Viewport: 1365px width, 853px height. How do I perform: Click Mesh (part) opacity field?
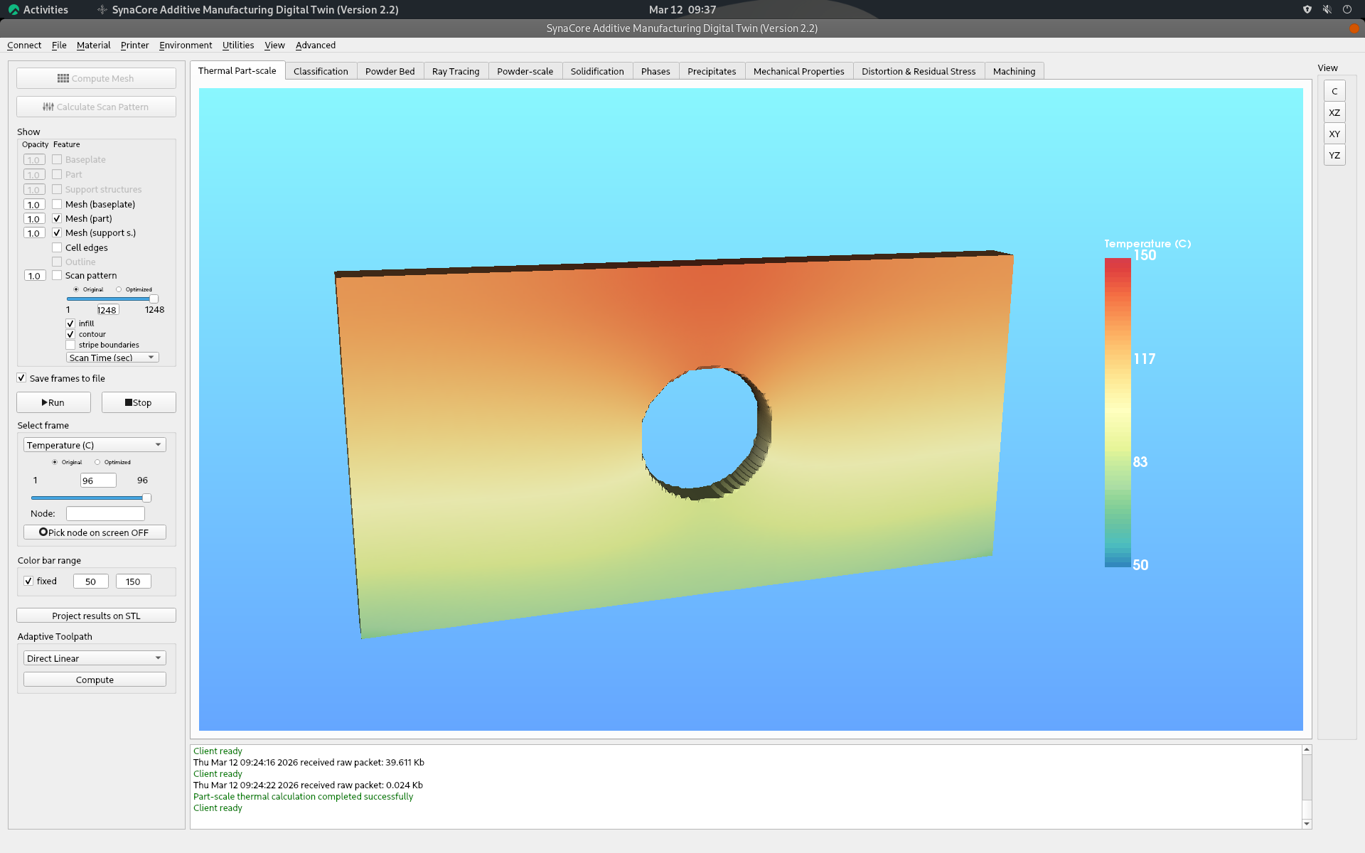click(34, 219)
